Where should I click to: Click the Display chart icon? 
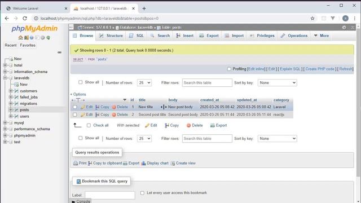click(143, 163)
